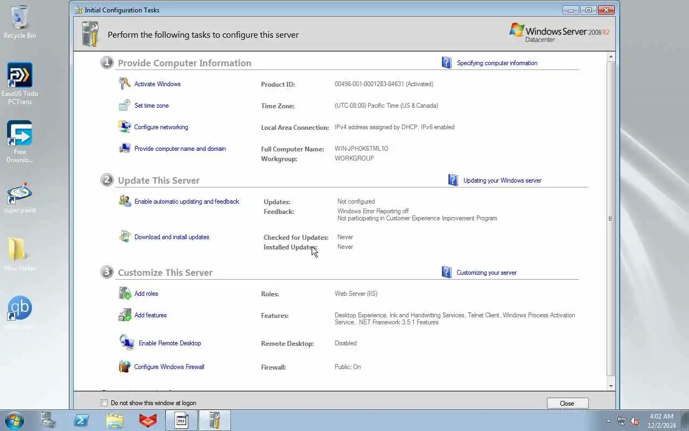Open EaseUS Todo PCTrans desktop shortcut
689x431 pixels.
pyautogui.click(x=20, y=84)
